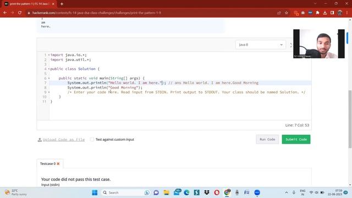Open a new browser tab with plus
Screen dimensions: 352x198
click(x=62, y=4)
